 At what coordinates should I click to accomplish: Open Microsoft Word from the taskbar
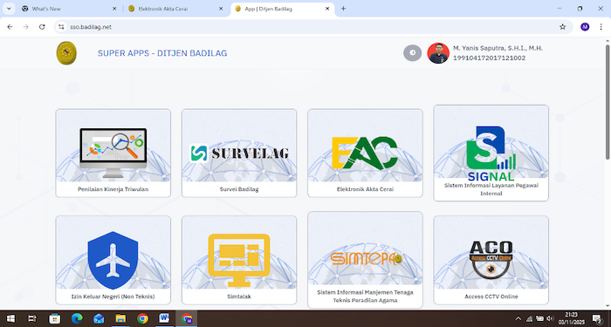[164, 319]
